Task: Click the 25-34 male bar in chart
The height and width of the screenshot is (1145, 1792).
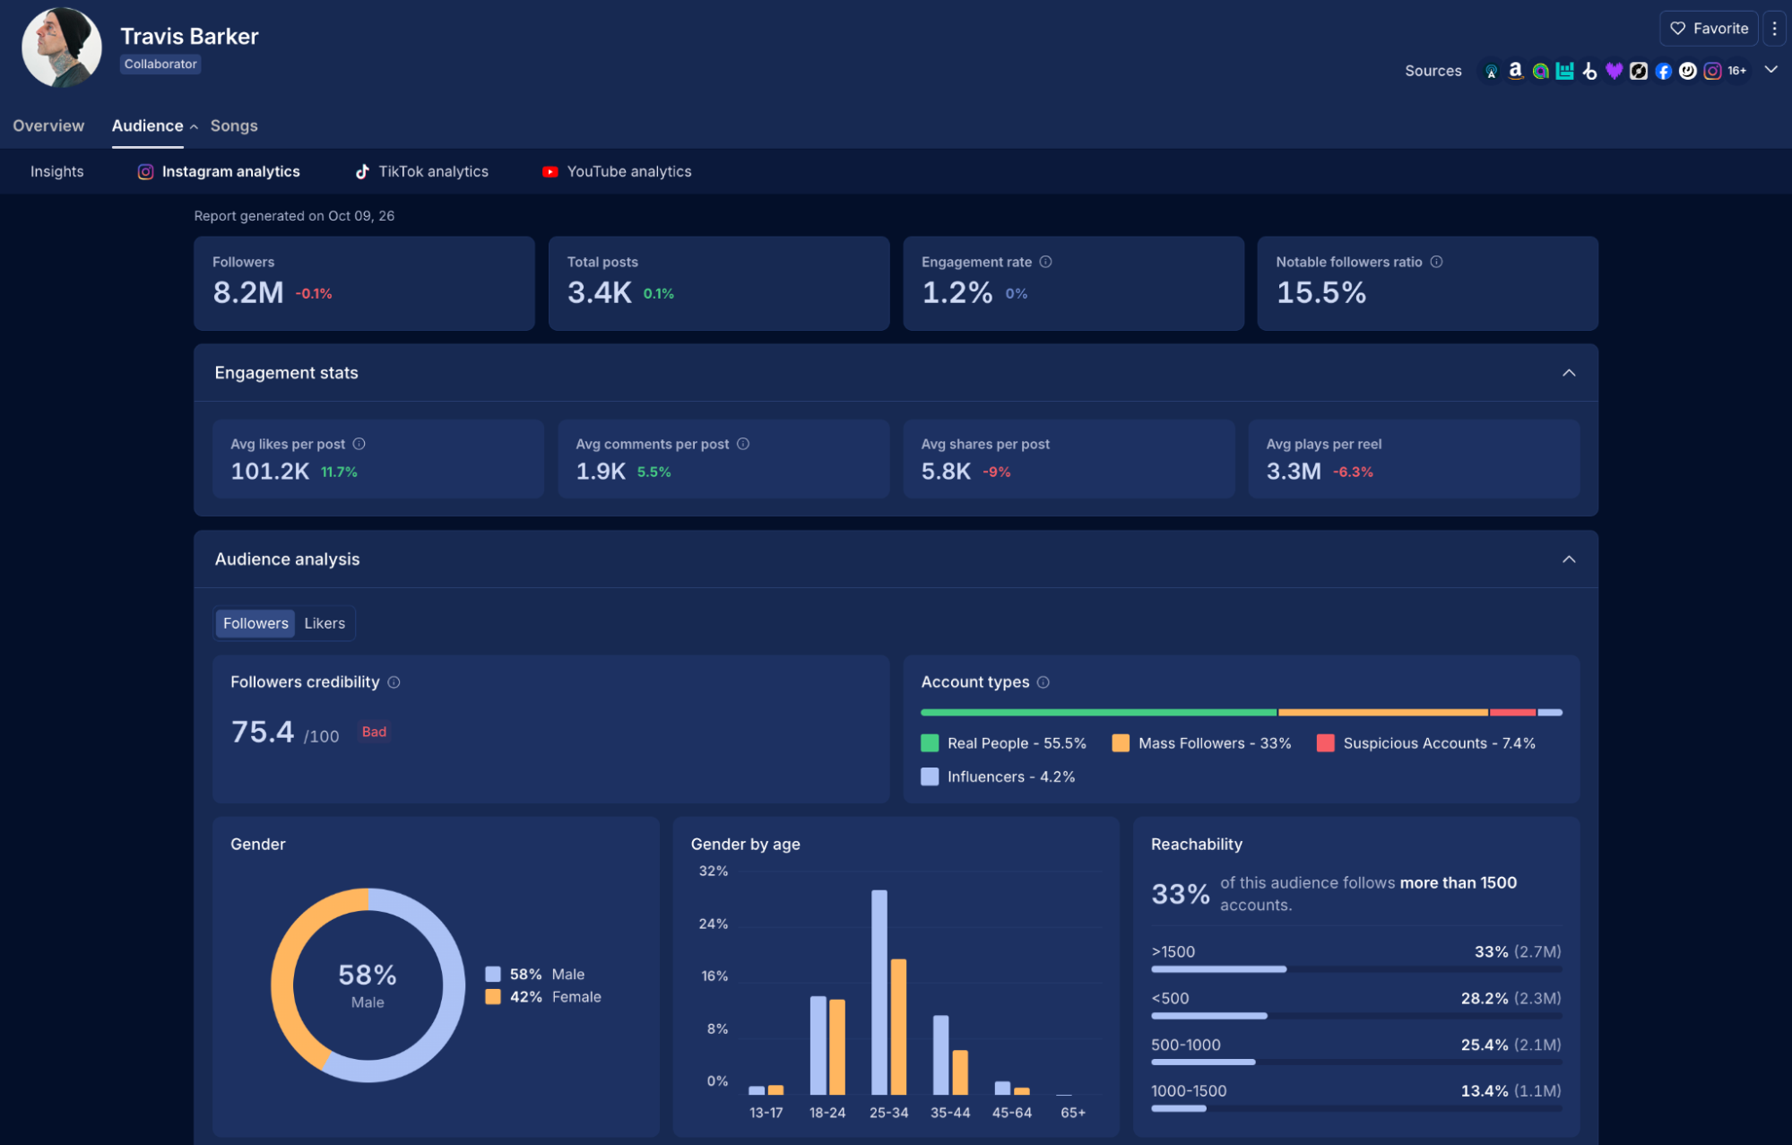Action: (x=879, y=993)
